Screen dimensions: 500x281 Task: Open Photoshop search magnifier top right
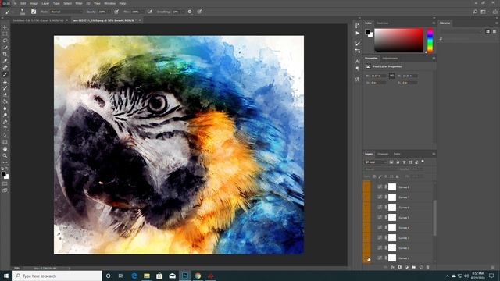(475, 12)
